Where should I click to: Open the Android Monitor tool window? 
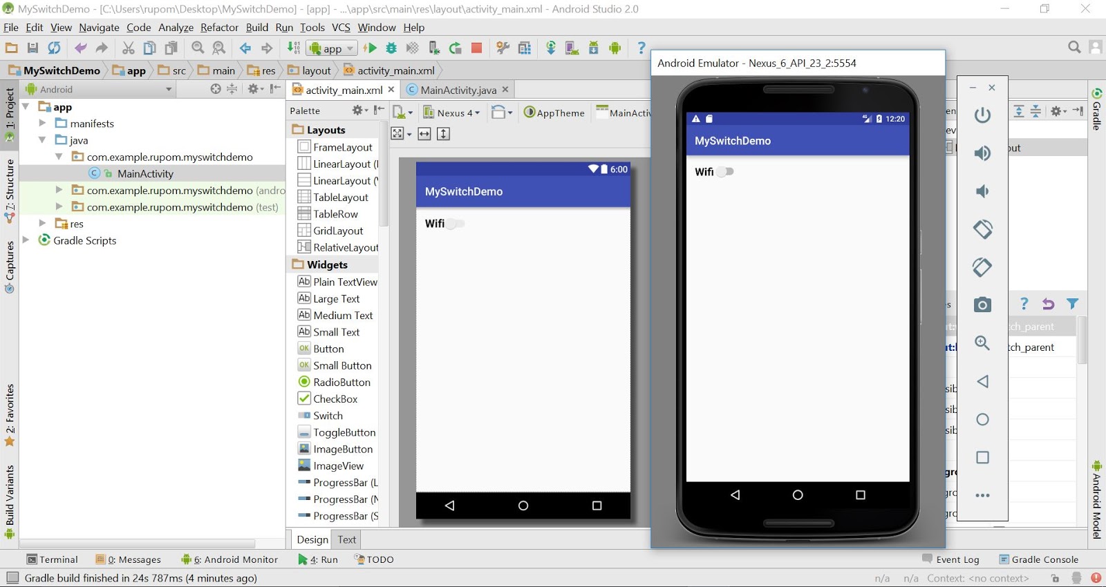(229, 559)
